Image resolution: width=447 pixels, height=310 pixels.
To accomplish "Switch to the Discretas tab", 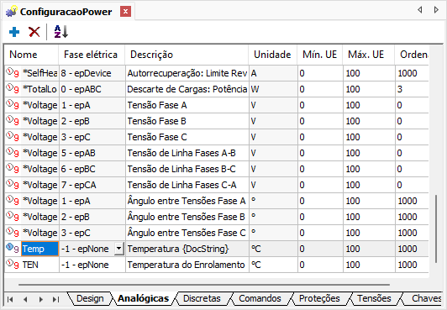I will pos(202,298).
